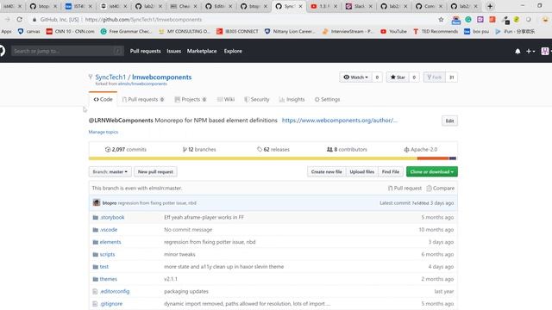
Task: Open the elements folder
Action: pos(110,242)
